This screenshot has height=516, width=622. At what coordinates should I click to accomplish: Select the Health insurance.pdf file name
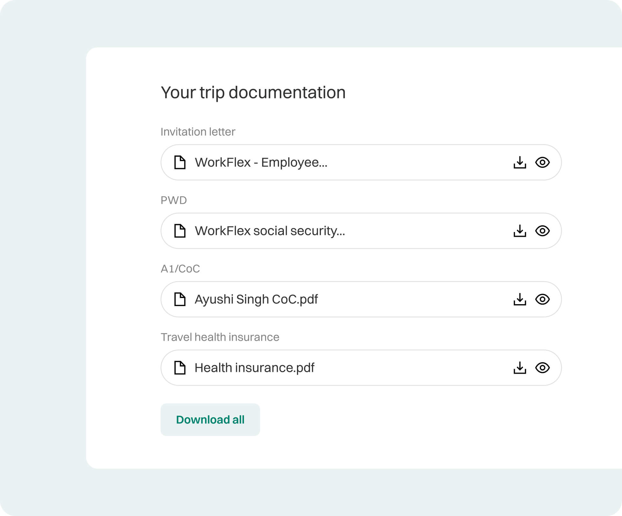tap(254, 368)
